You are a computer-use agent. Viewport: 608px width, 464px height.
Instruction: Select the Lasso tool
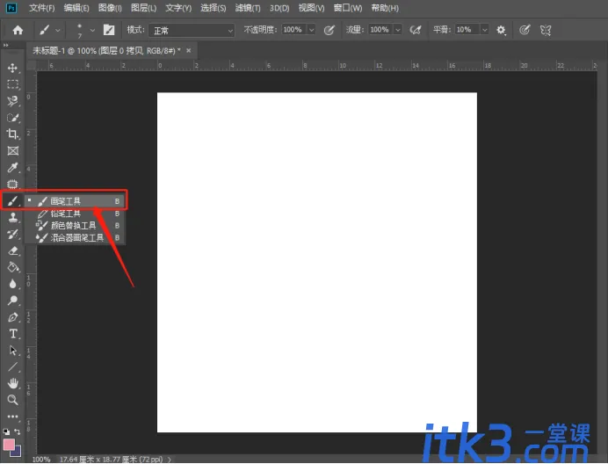tap(12, 101)
